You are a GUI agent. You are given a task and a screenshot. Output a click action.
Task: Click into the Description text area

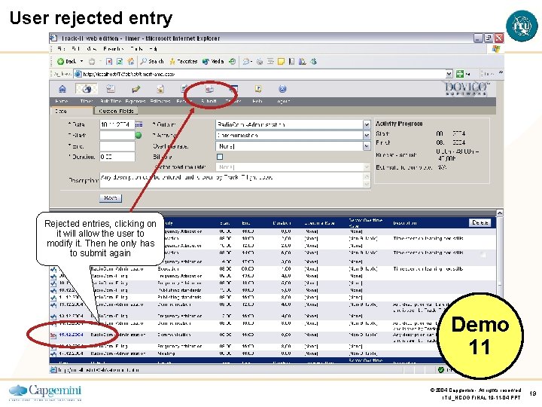click(x=232, y=180)
